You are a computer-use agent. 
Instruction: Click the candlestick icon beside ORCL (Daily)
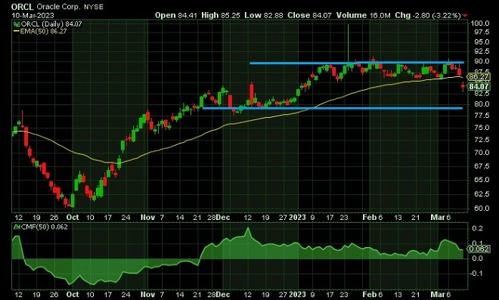tap(17, 24)
